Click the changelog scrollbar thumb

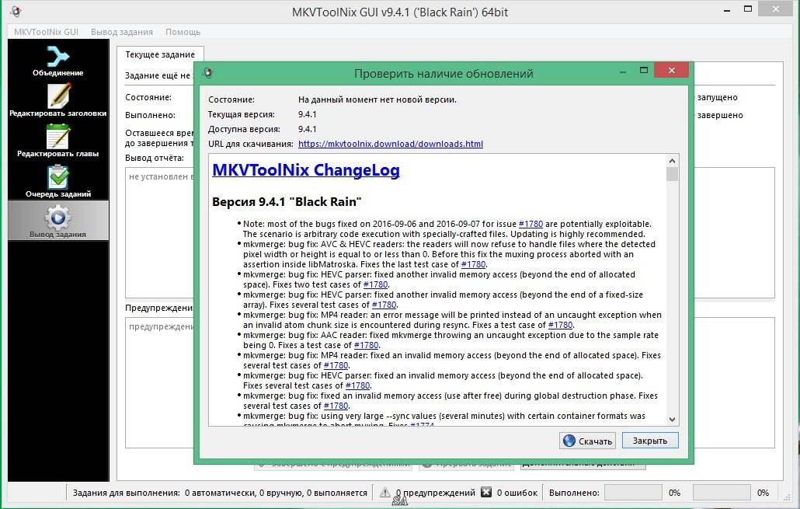coord(672,174)
